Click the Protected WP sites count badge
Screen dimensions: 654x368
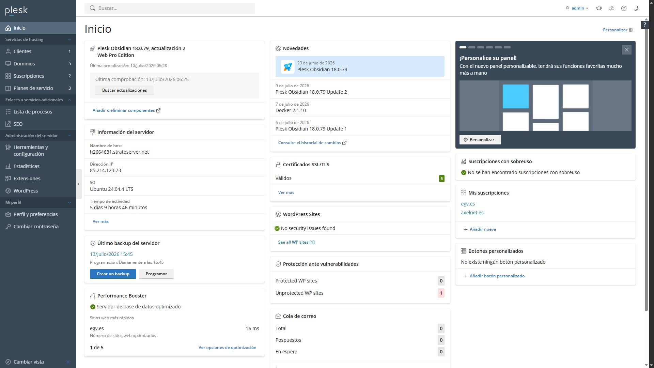[x=441, y=281]
